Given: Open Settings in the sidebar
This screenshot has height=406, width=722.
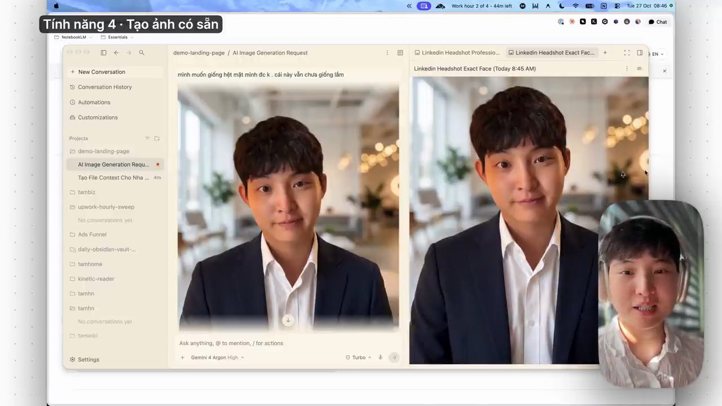Looking at the screenshot, I should (x=85, y=360).
